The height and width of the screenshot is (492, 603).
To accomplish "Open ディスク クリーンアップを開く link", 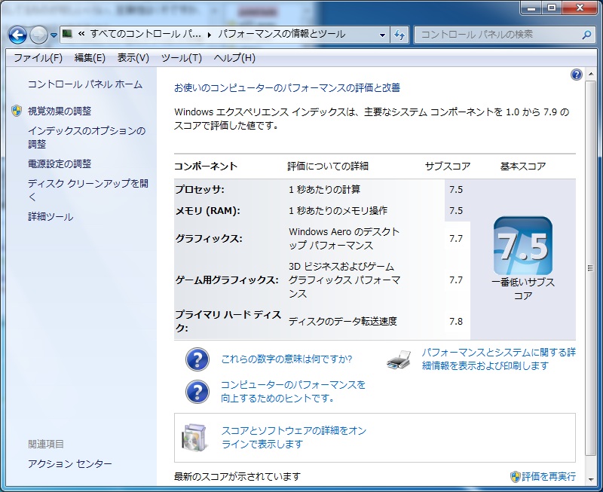I will click(87, 190).
